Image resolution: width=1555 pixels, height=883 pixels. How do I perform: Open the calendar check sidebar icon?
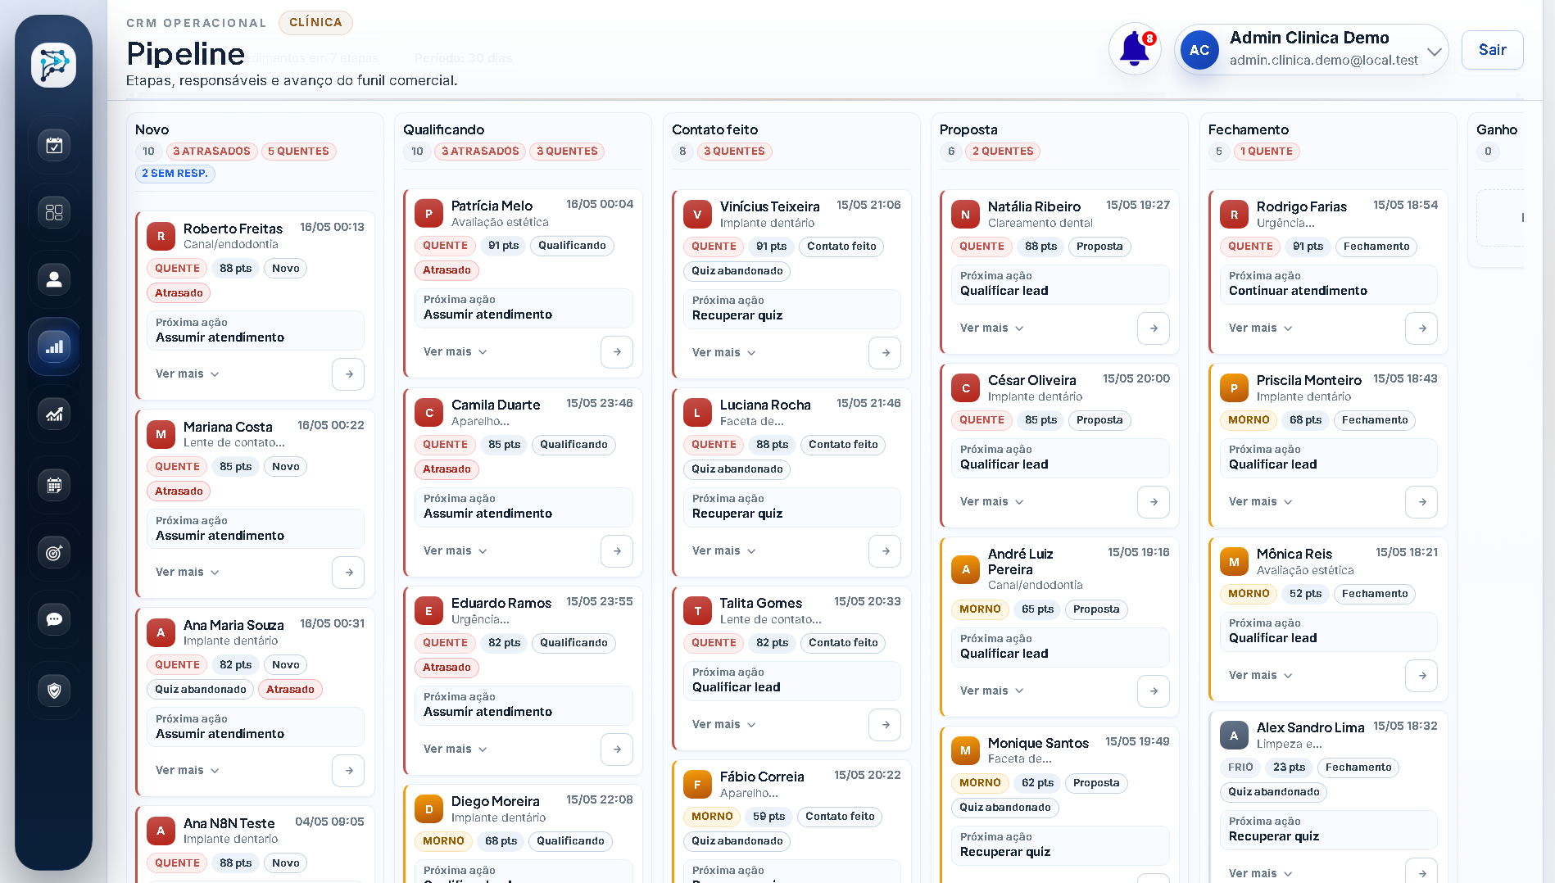point(54,145)
